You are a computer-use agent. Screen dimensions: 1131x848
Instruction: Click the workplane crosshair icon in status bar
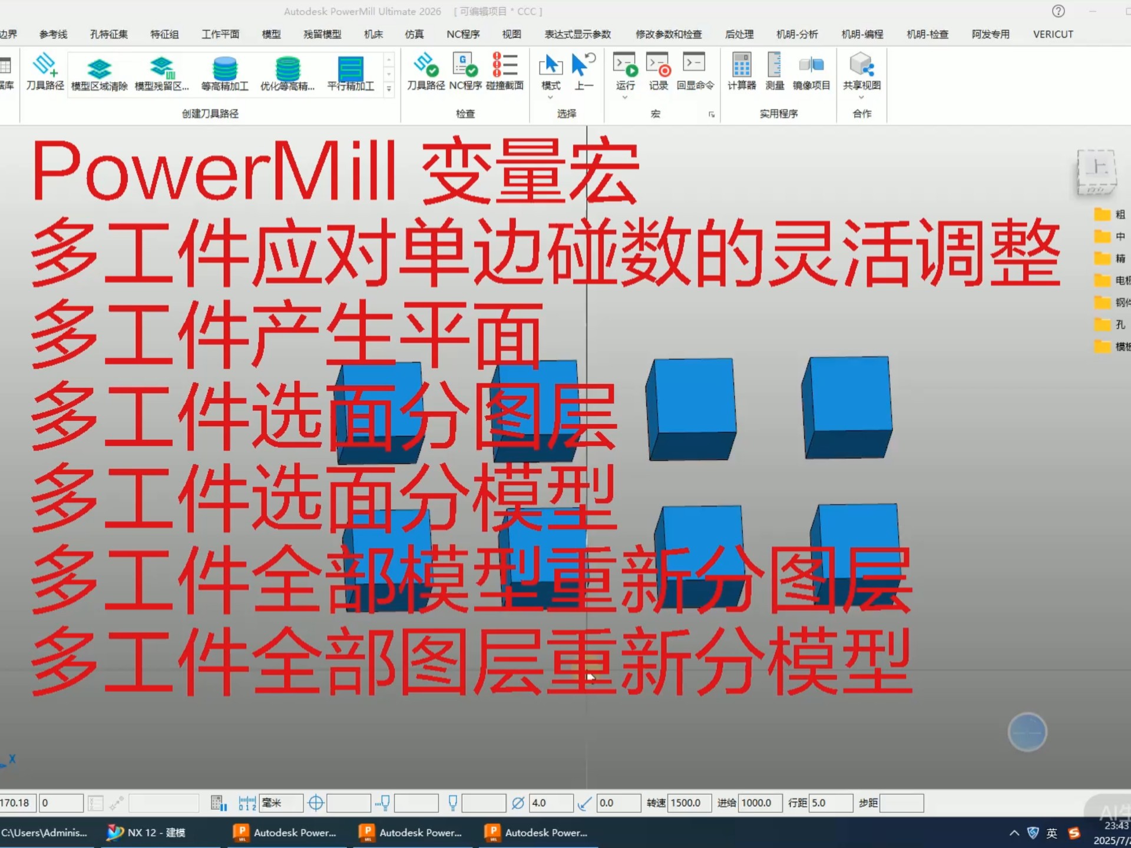tap(316, 803)
